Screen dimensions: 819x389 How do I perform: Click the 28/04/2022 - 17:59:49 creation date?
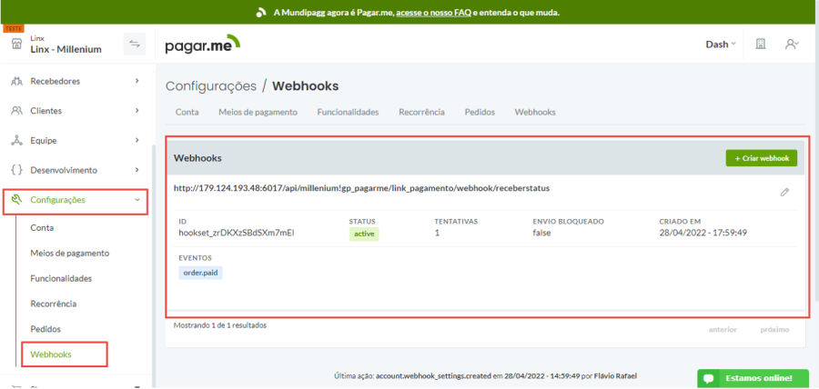click(x=703, y=233)
